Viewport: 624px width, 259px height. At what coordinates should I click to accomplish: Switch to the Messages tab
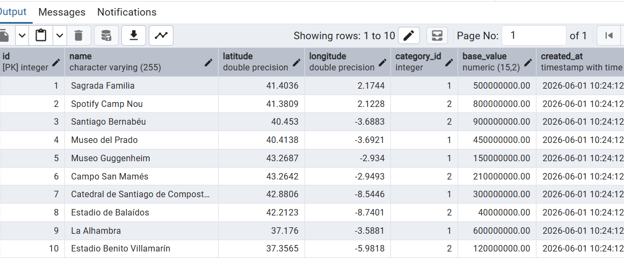click(x=62, y=12)
